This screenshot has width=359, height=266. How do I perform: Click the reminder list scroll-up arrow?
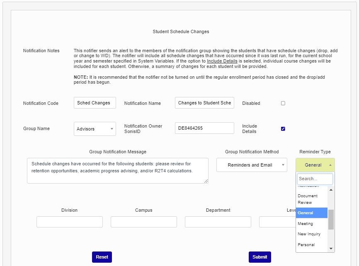pyautogui.click(x=331, y=190)
